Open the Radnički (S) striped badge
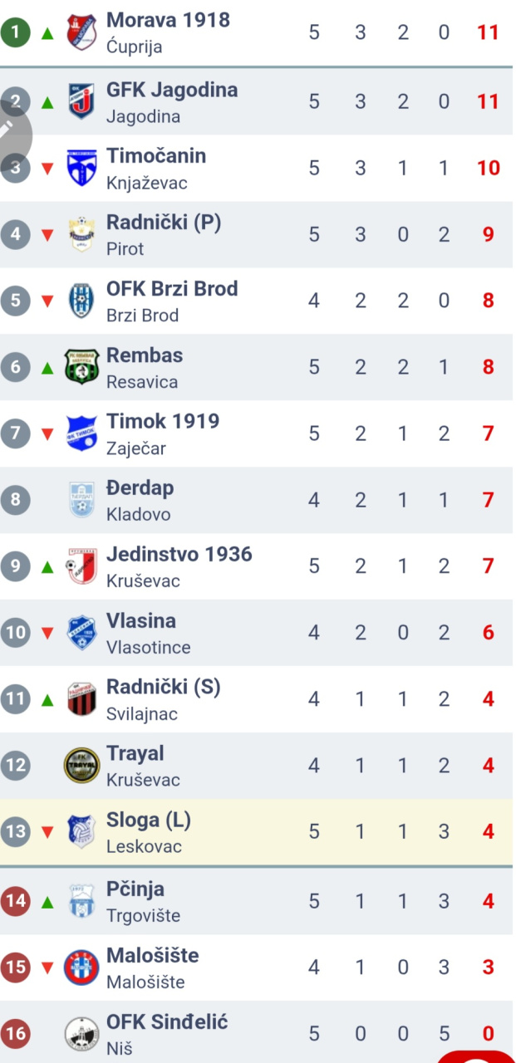The width and height of the screenshot is (516, 1063). (x=81, y=698)
